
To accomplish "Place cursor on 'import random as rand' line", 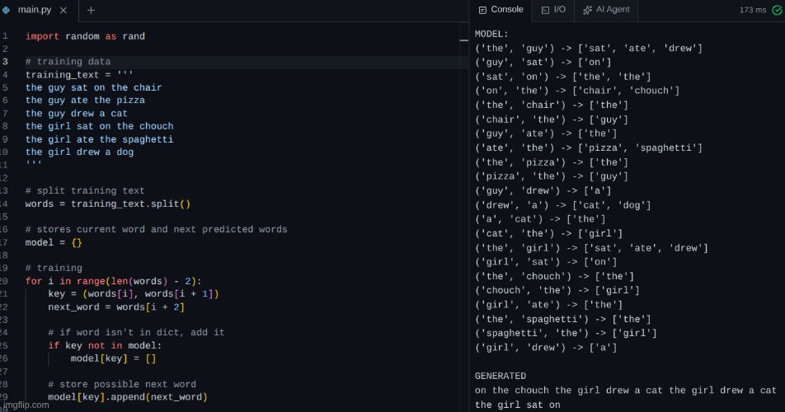I will 85,36.
